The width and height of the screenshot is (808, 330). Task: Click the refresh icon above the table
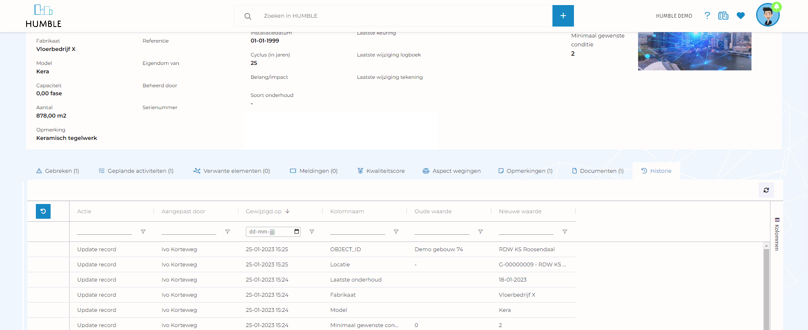[x=766, y=190]
